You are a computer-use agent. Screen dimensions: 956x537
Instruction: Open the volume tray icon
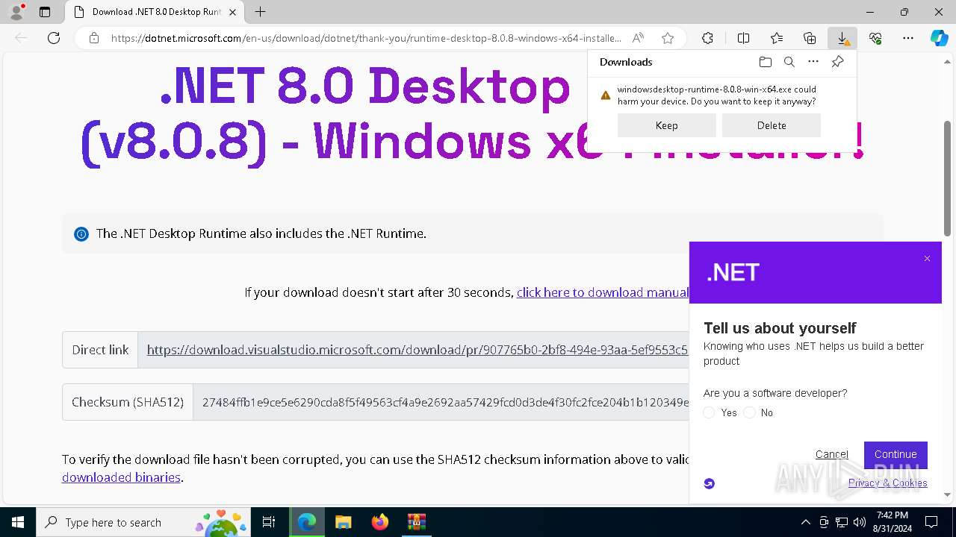(x=860, y=522)
